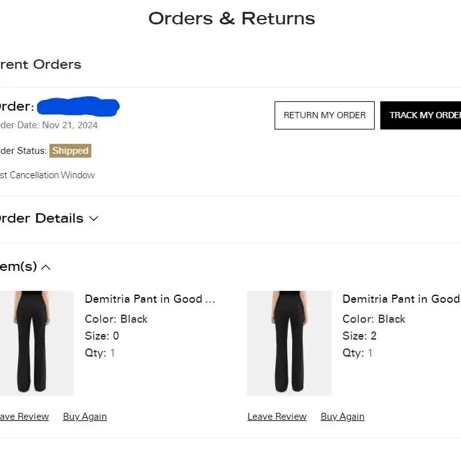Open the size 2 pant product image
Image resolution: width=461 pixels, height=461 pixels.
point(290,343)
